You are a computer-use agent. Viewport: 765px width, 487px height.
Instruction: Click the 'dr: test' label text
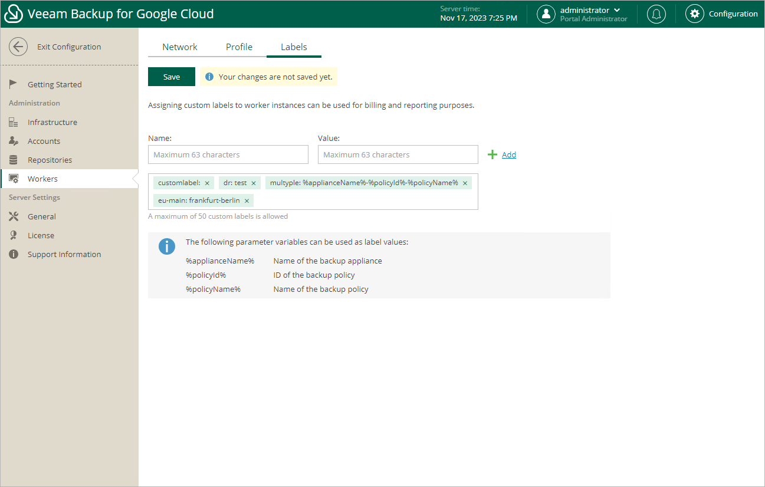point(235,183)
